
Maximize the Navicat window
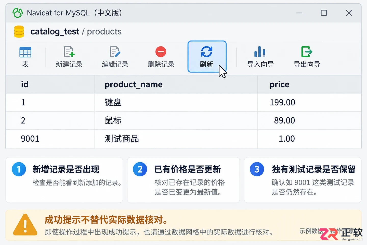324,13
